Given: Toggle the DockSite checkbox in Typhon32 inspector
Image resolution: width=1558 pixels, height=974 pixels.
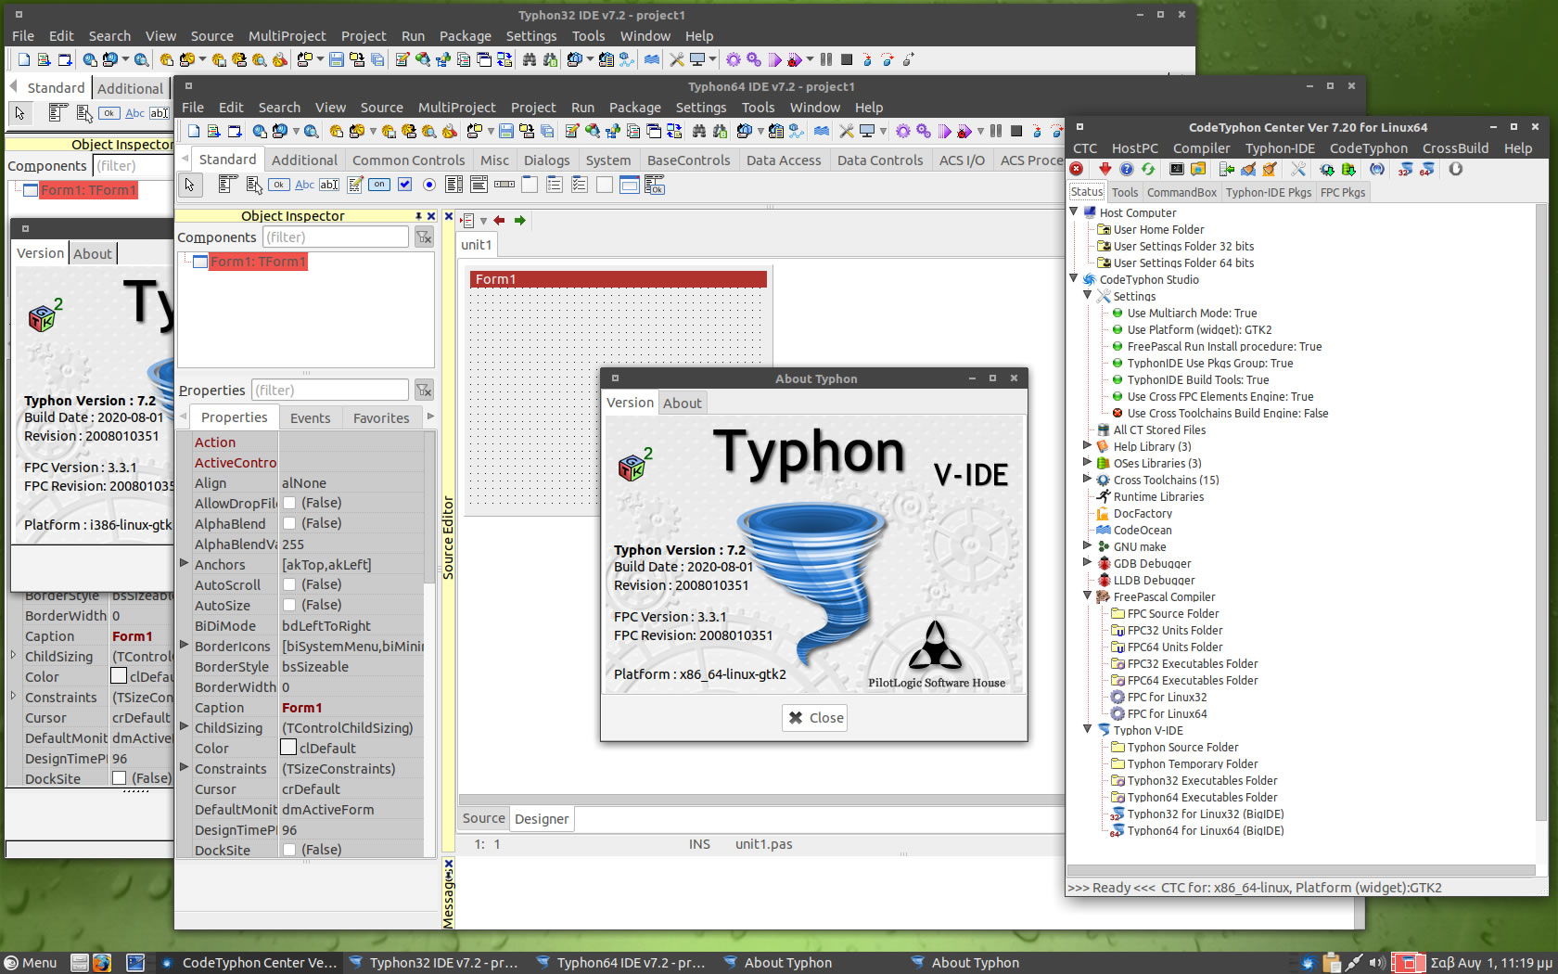Looking at the screenshot, I should [x=119, y=778].
